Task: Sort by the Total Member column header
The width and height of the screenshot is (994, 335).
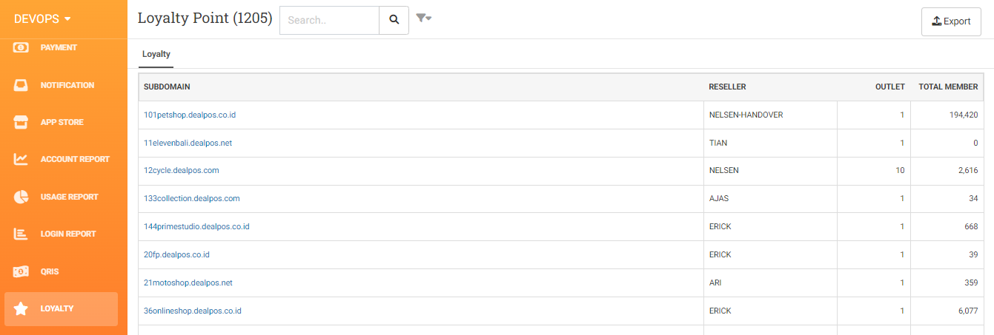Action: [948, 87]
